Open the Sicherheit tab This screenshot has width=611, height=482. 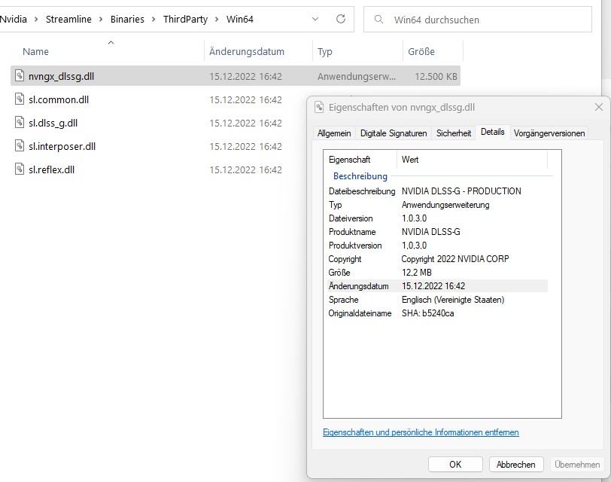(x=454, y=133)
